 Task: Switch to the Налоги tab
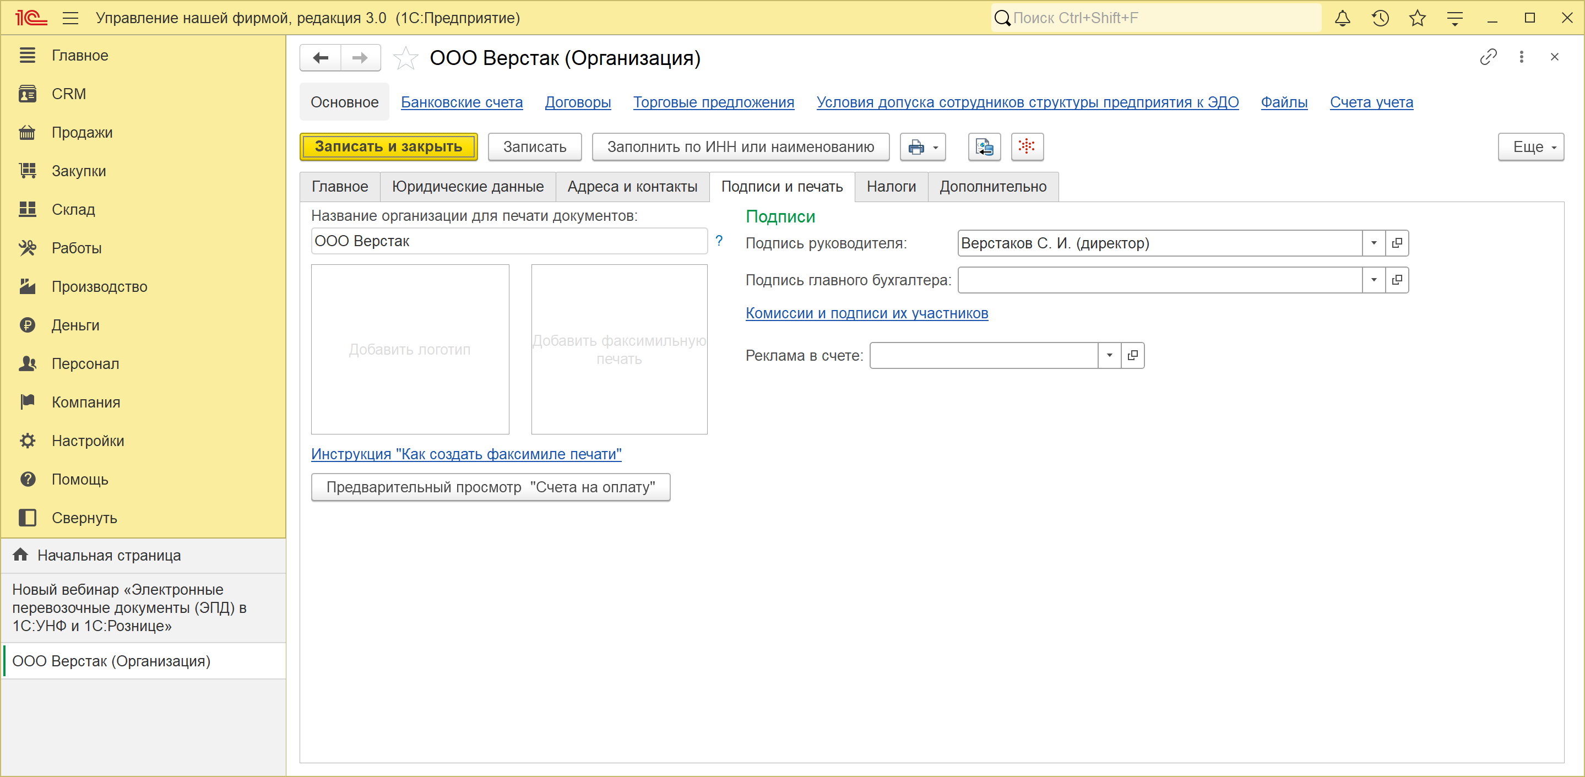(x=891, y=187)
